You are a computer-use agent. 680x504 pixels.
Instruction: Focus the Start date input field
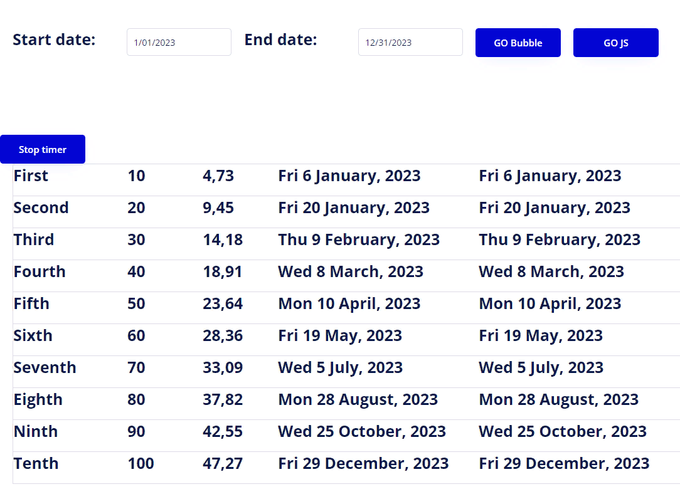[179, 42]
